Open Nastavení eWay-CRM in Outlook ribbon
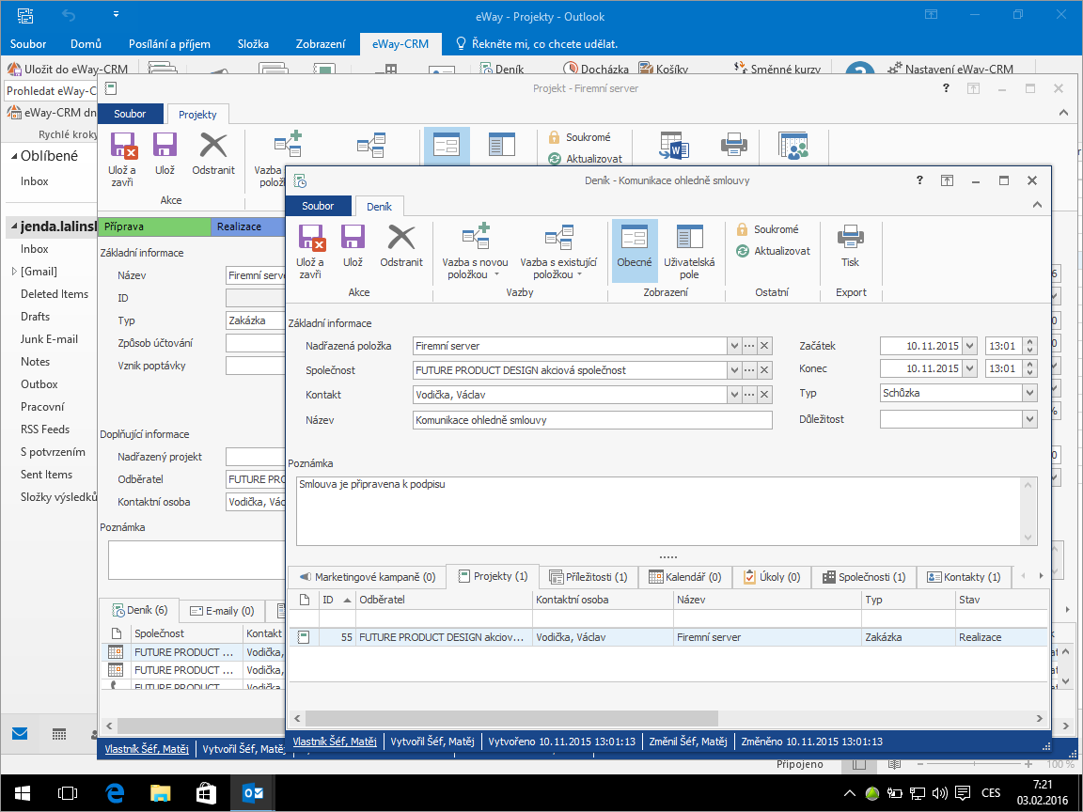 pyautogui.click(x=950, y=69)
